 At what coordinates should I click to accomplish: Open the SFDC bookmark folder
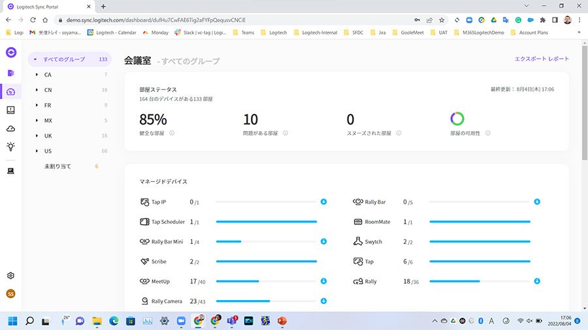353,33
